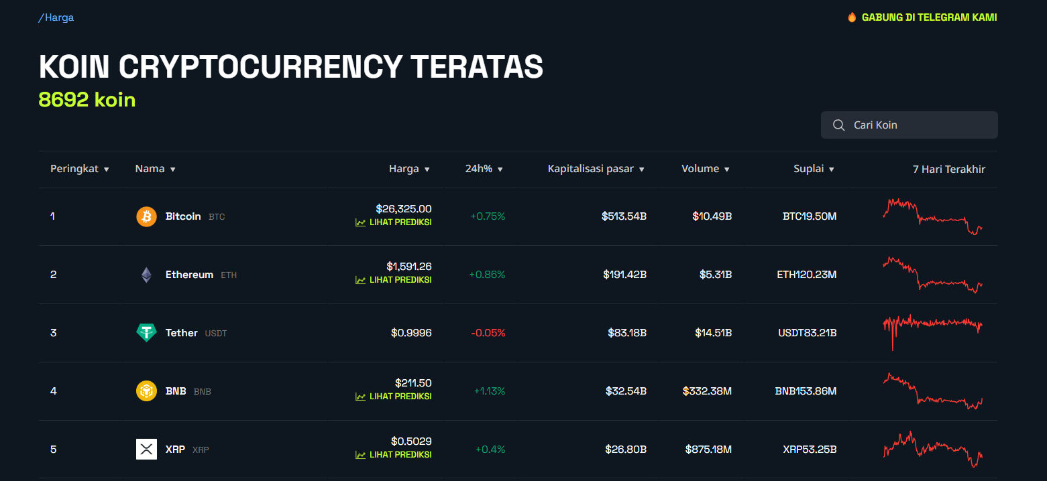The width and height of the screenshot is (1047, 481).
Task: Click BNB's volume $332.38M
Action: (708, 391)
